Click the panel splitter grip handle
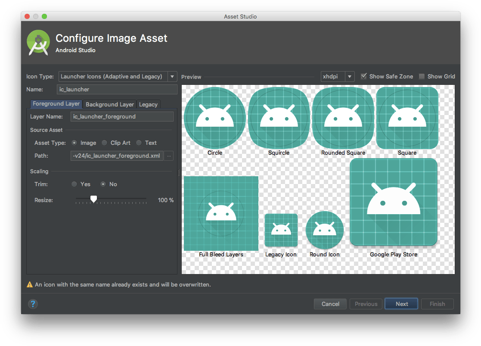The image size is (481, 346). [x=179, y=173]
